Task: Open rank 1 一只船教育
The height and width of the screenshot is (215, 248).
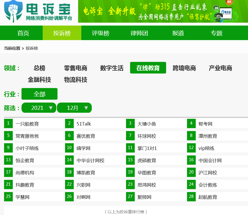Action: coord(27,124)
